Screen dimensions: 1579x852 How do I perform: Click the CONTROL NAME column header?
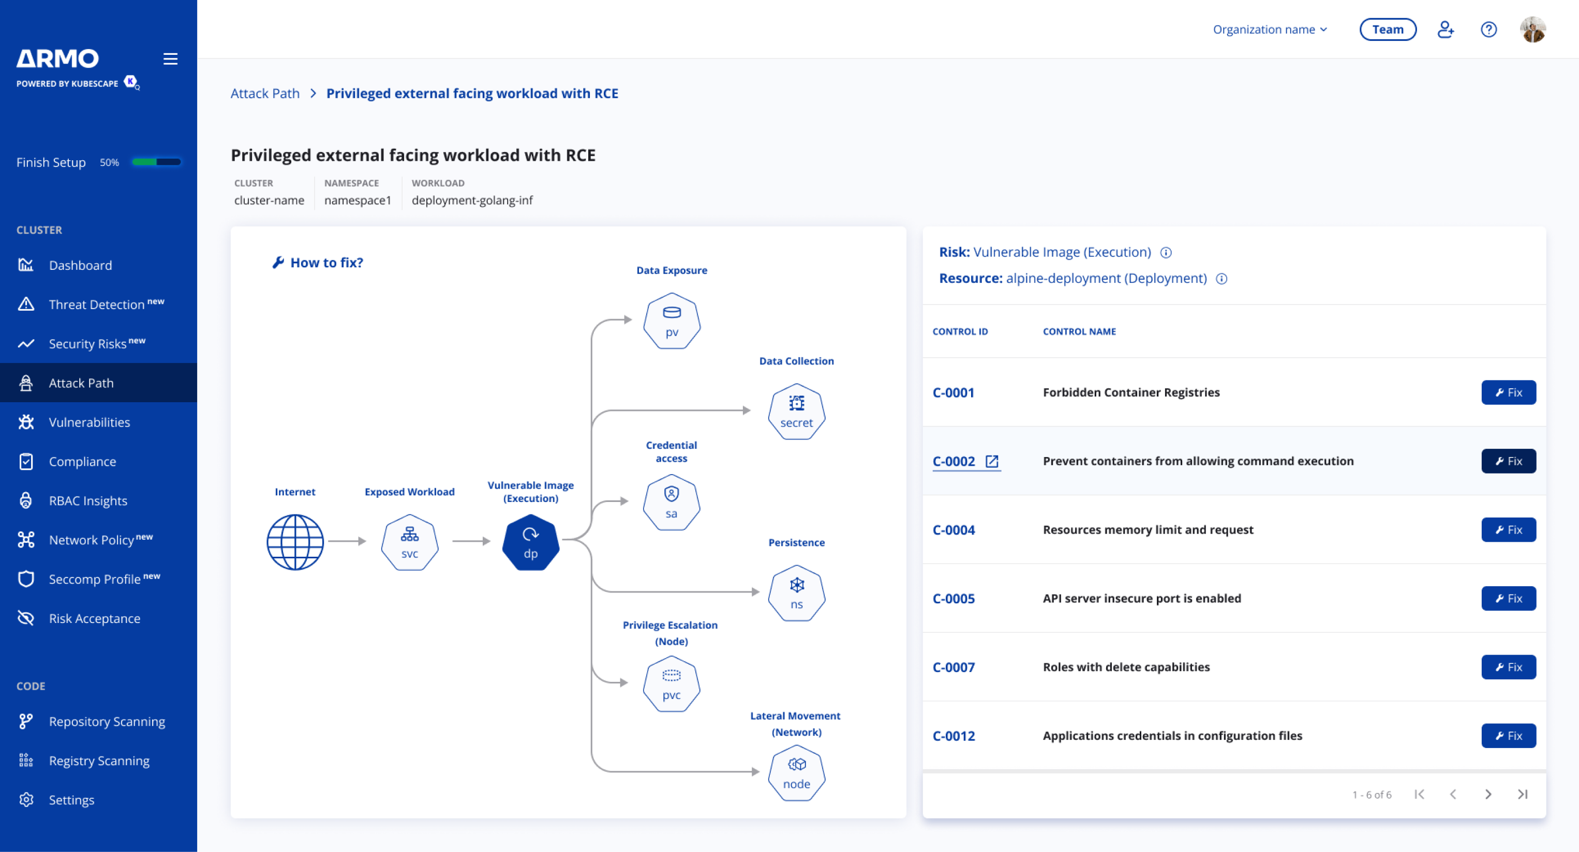1079,331
